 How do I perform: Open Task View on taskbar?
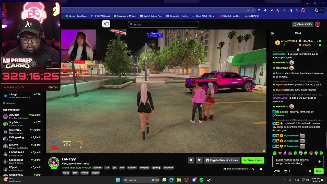pos(164,180)
